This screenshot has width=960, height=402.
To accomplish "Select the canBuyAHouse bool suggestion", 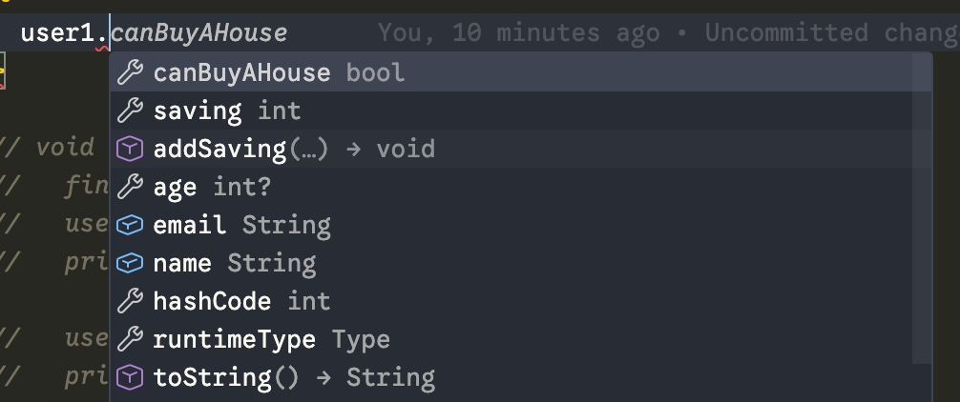I will [279, 72].
